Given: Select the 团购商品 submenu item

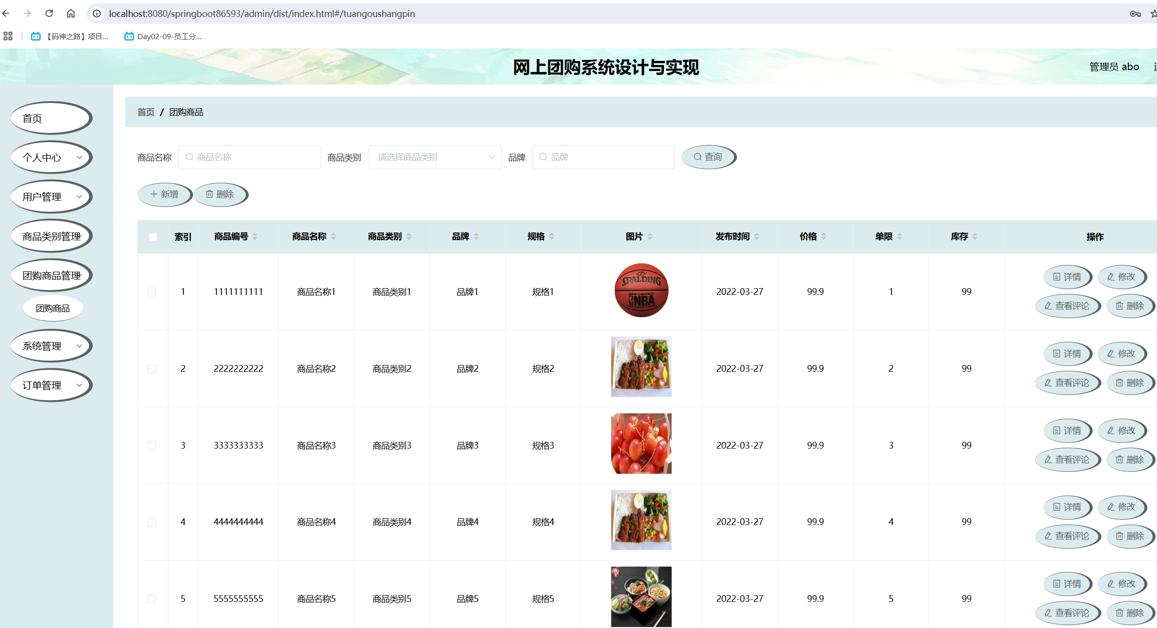Looking at the screenshot, I should (x=53, y=308).
